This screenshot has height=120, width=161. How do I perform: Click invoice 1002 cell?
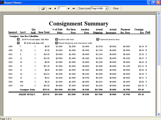click(10, 62)
